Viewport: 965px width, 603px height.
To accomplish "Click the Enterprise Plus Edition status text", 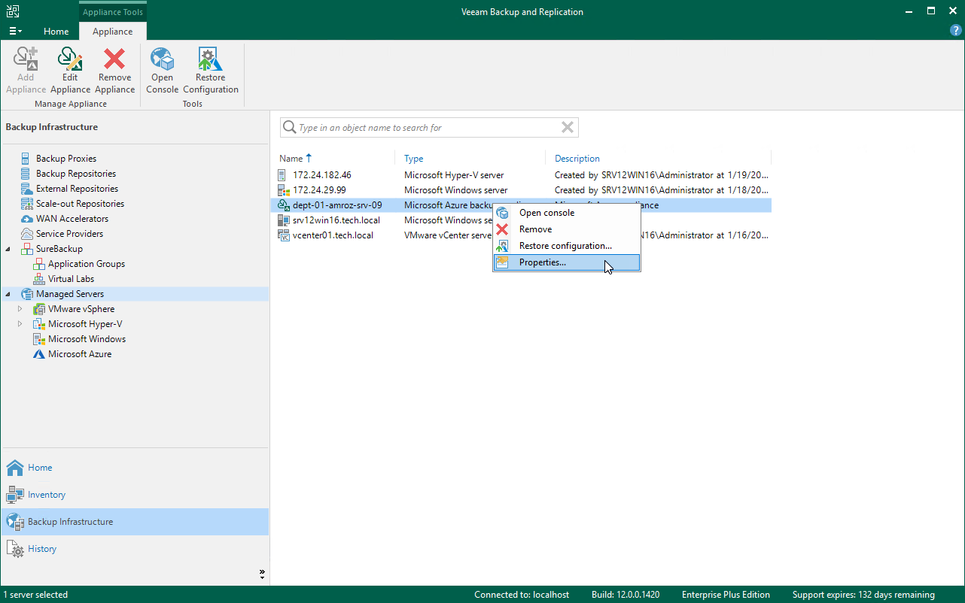I will (x=726, y=595).
